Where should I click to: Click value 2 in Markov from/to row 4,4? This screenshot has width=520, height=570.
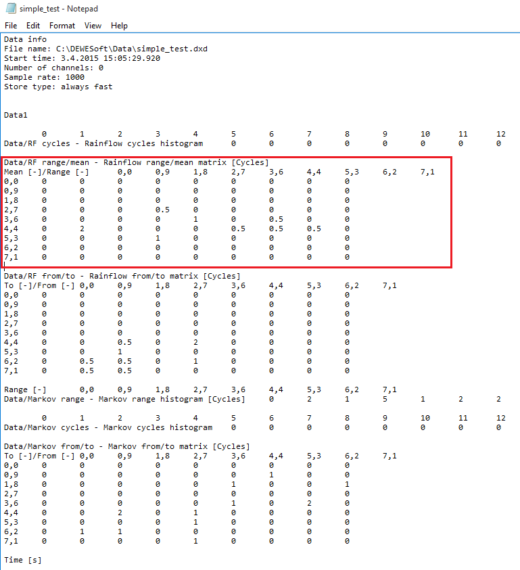(x=120, y=513)
